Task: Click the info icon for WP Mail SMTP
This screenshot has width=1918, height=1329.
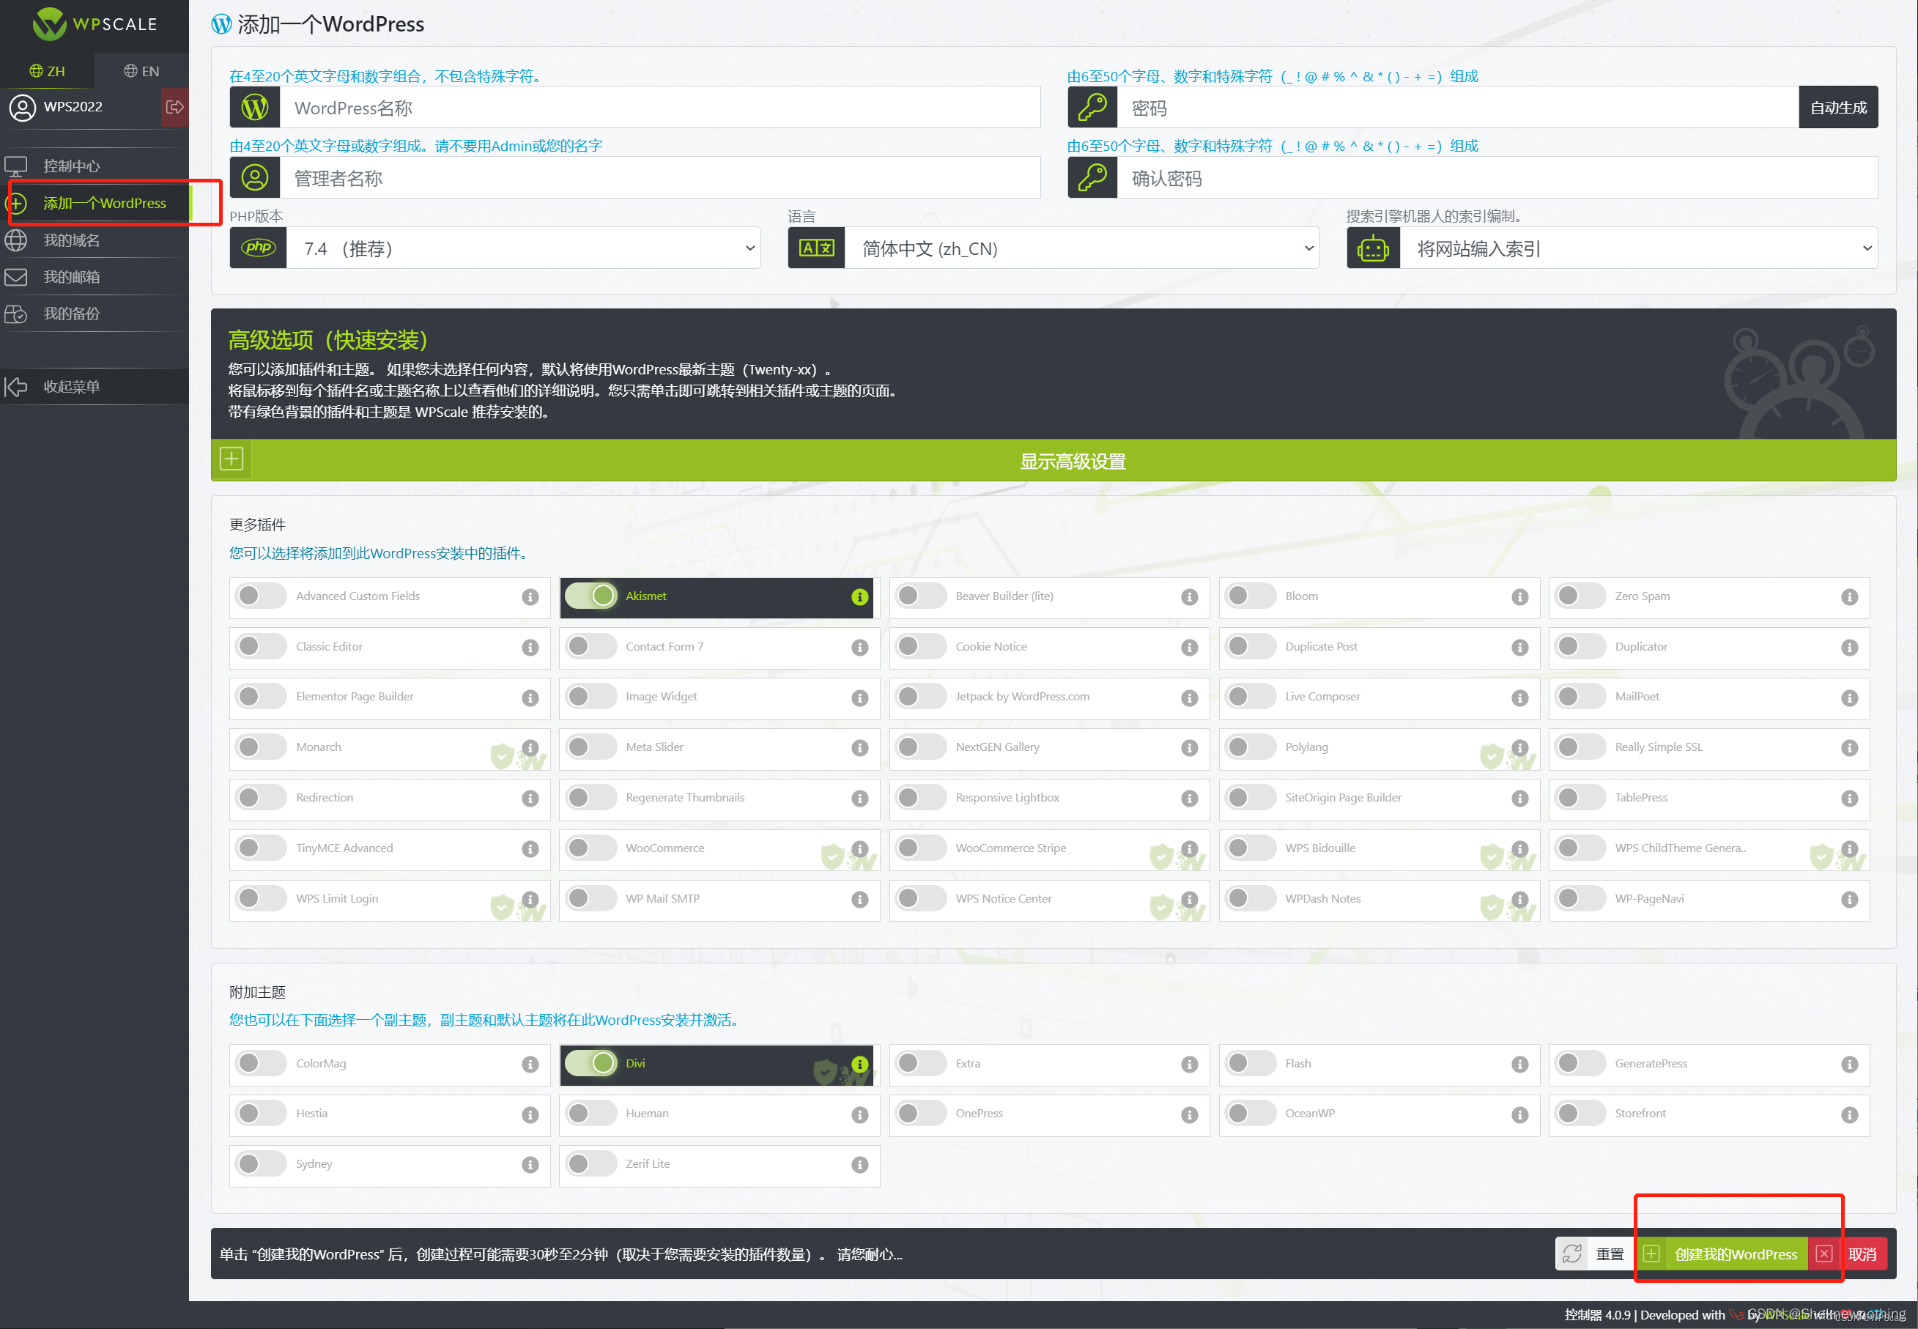Action: tap(860, 900)
